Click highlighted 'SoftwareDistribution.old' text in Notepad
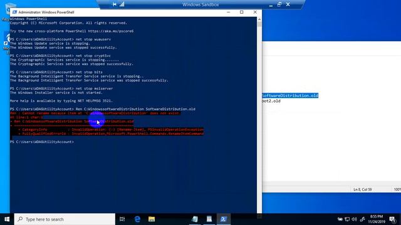Viewport: 401px width, 225px height. coord(290,96)
